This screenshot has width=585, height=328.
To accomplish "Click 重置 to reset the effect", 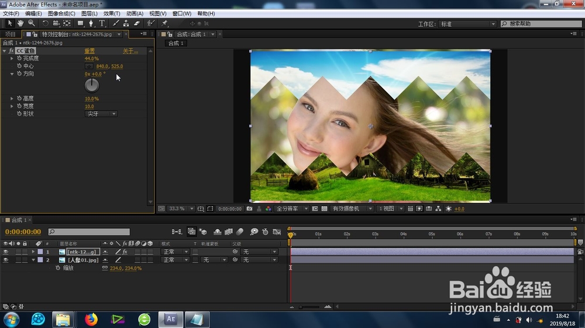I will [90, 51].
